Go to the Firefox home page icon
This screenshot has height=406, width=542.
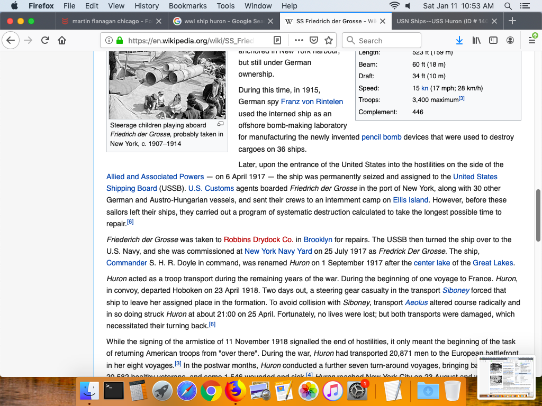[62, 41]
